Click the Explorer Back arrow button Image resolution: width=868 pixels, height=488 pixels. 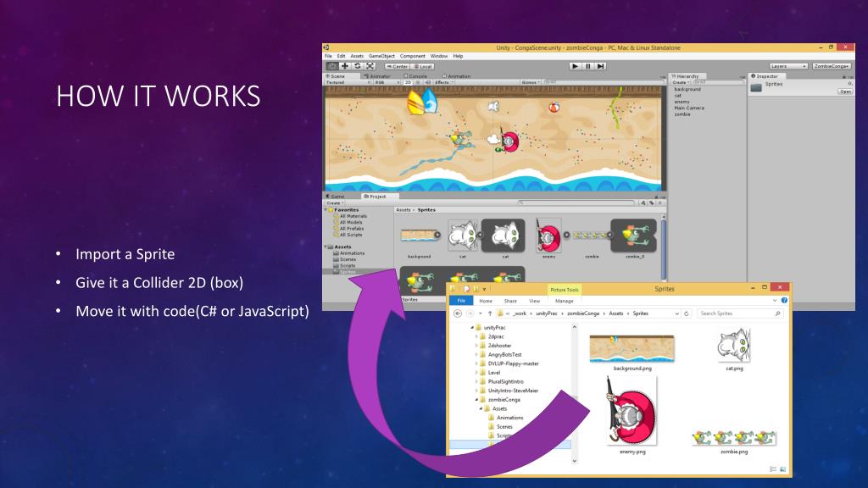457,313
